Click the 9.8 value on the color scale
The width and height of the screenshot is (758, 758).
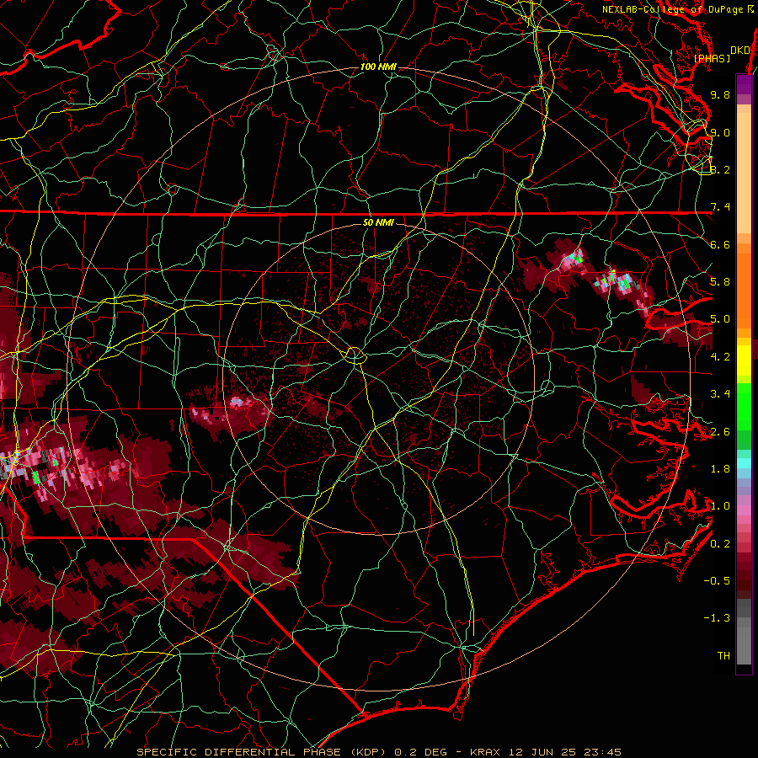(720, 94)
